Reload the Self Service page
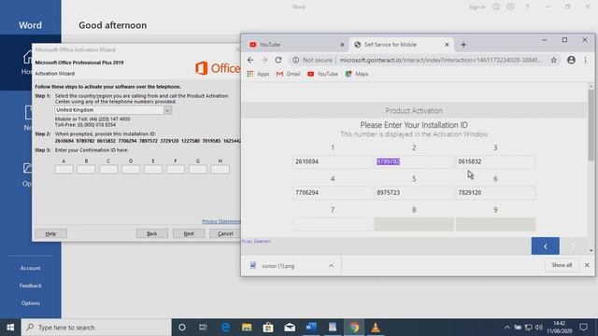Image resolution: width=598 pixels, height=336 pixels. tap(278, 60)
